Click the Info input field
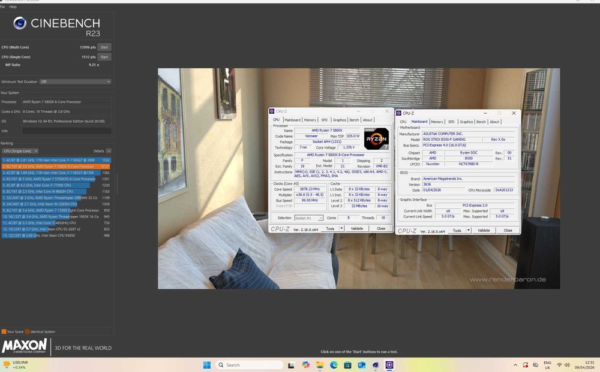Screen dimensions: 600x372 click(x=67, y=131)
